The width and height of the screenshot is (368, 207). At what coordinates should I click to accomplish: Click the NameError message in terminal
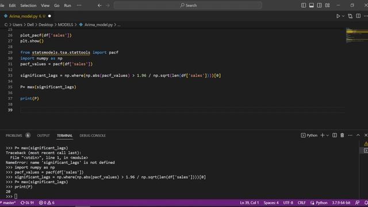(60, 162)
